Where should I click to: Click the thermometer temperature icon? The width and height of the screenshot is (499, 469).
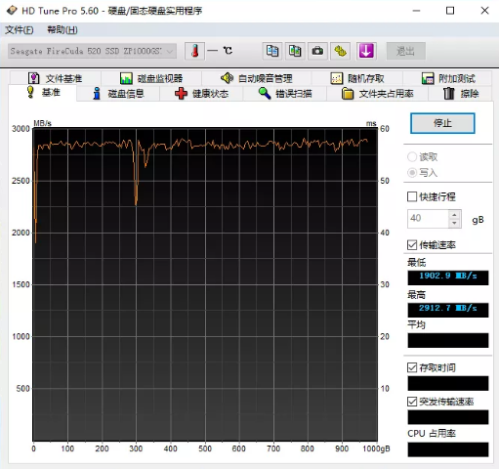coord(194,51)
